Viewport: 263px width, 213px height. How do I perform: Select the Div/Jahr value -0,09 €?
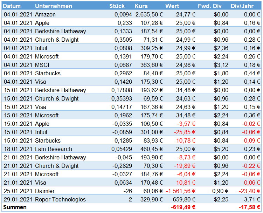(251, 140)
